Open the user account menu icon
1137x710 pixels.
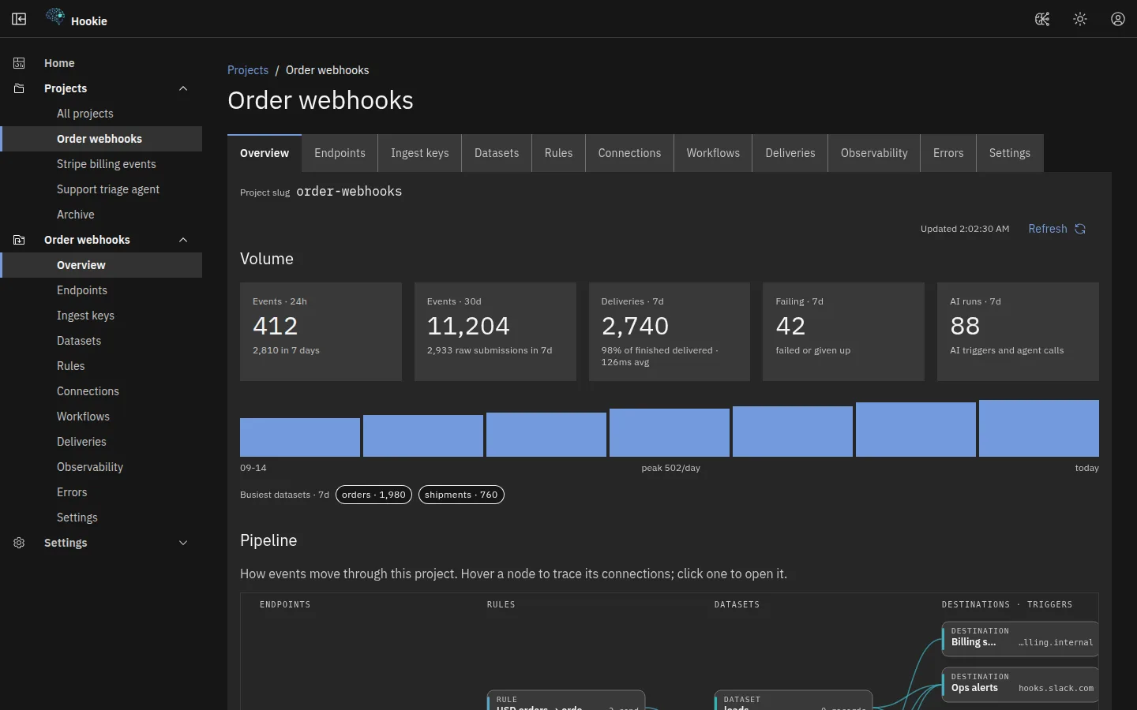(x=1118, y=19)
